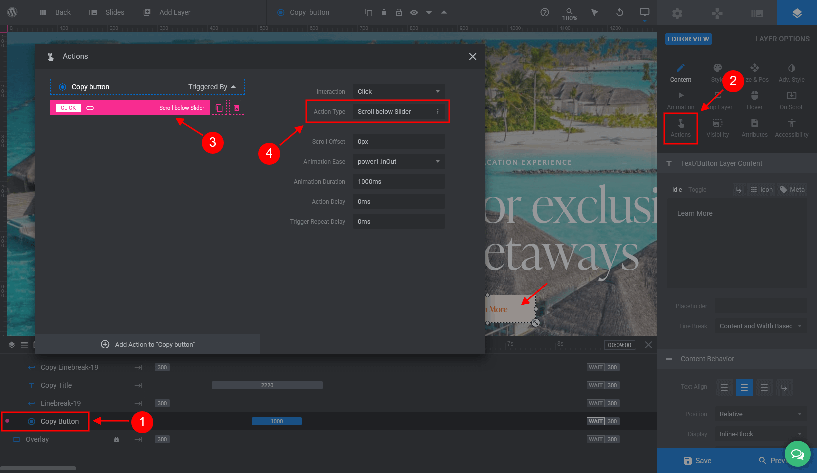Open the 100% zoom control
This screenshot has height=473, width=817.
point(569,14)
